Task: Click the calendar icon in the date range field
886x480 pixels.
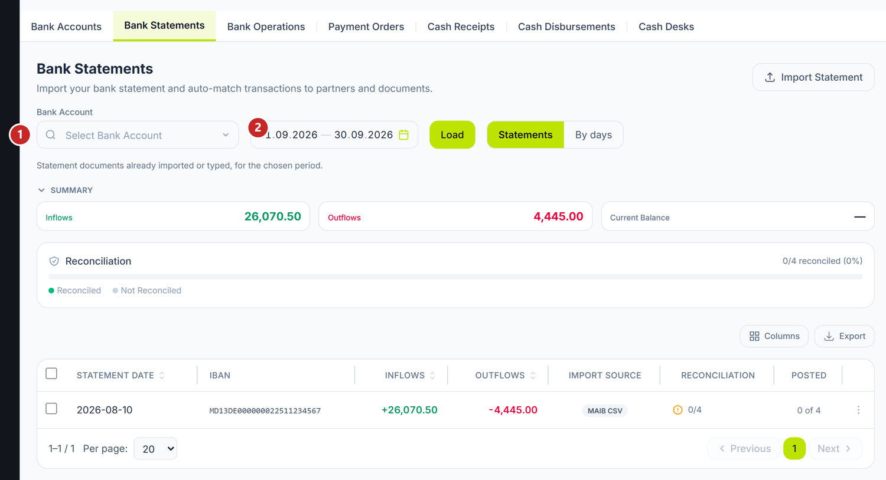Action: point(403,135)
